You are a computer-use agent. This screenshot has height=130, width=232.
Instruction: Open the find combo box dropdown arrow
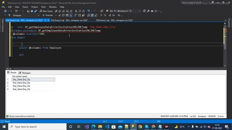point(140,11)
